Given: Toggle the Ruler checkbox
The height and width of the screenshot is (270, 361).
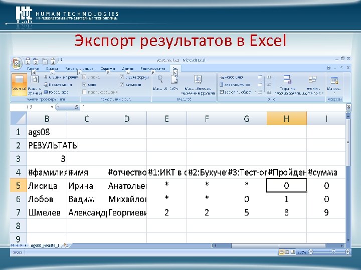Looking at the screenshot, I should pyautogui.click(x=85, y=77).
